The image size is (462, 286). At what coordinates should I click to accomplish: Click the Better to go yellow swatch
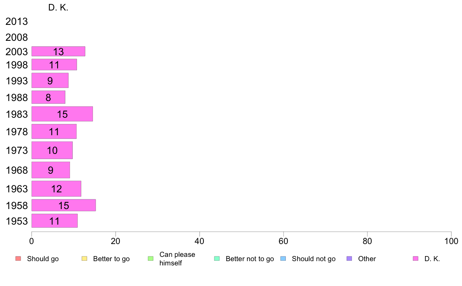84,259
